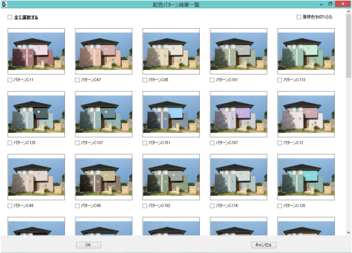352x253 pixels.
Task: Click the vertical scrollbar thumb
Action: (x=349, y=46)
